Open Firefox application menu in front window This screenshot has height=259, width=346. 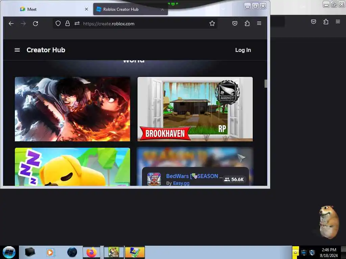[x=259, y=23]
